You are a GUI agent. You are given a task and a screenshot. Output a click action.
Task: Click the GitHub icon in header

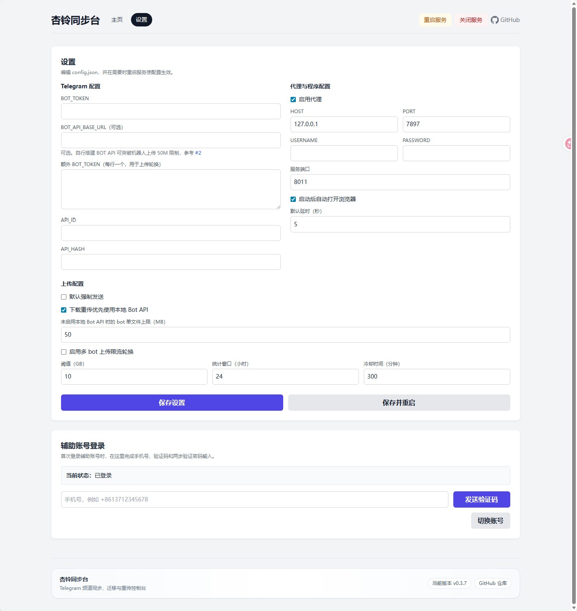pyautogui.click(x=494, y=20)
